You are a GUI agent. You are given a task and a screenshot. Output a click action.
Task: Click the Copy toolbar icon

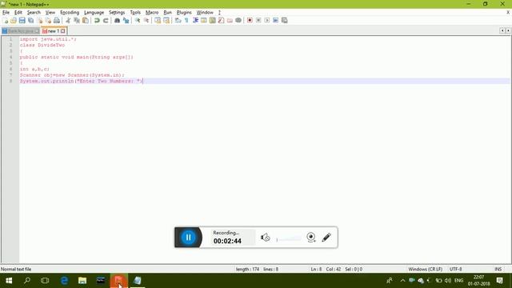click(77, 20)
